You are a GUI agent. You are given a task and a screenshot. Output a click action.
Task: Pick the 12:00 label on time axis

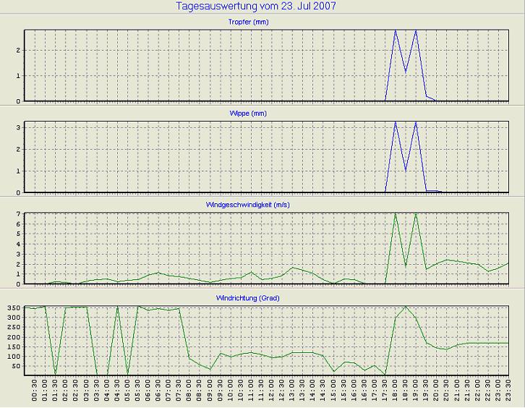[x=272, y=393]
